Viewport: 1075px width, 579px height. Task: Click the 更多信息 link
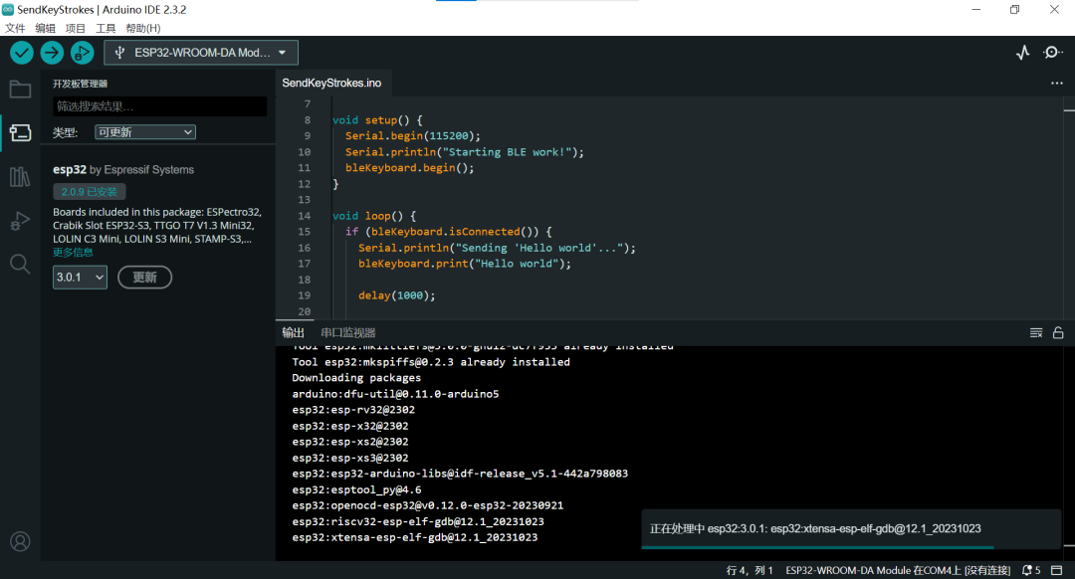click(74, 253)
